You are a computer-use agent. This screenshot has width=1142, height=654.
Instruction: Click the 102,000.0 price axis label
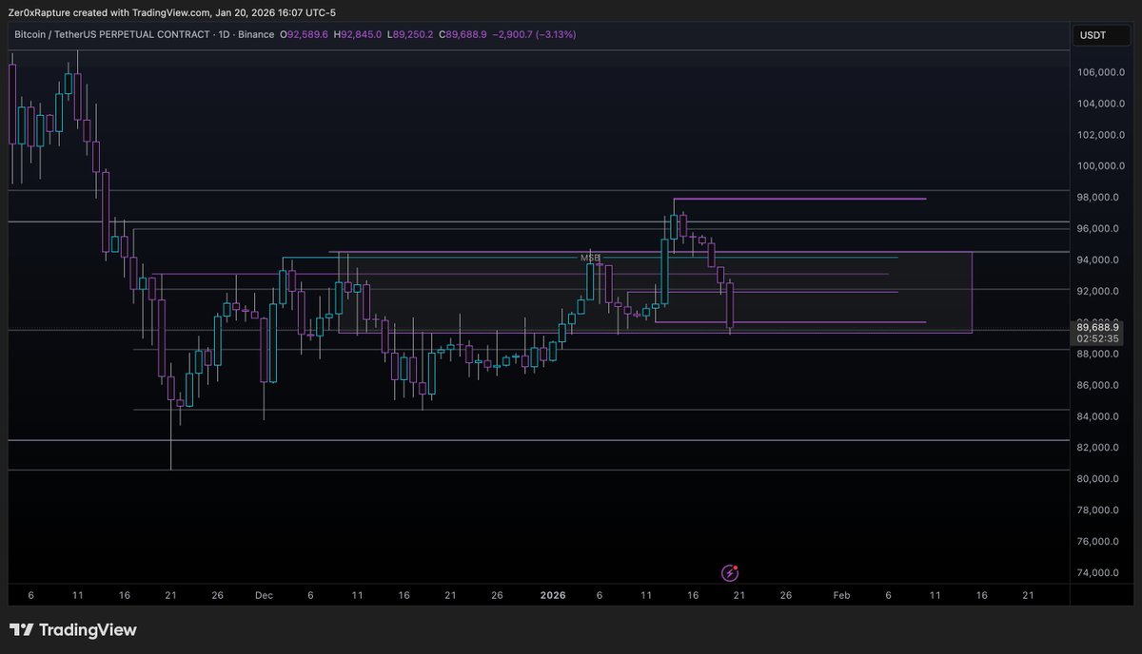click(1102, 135)
